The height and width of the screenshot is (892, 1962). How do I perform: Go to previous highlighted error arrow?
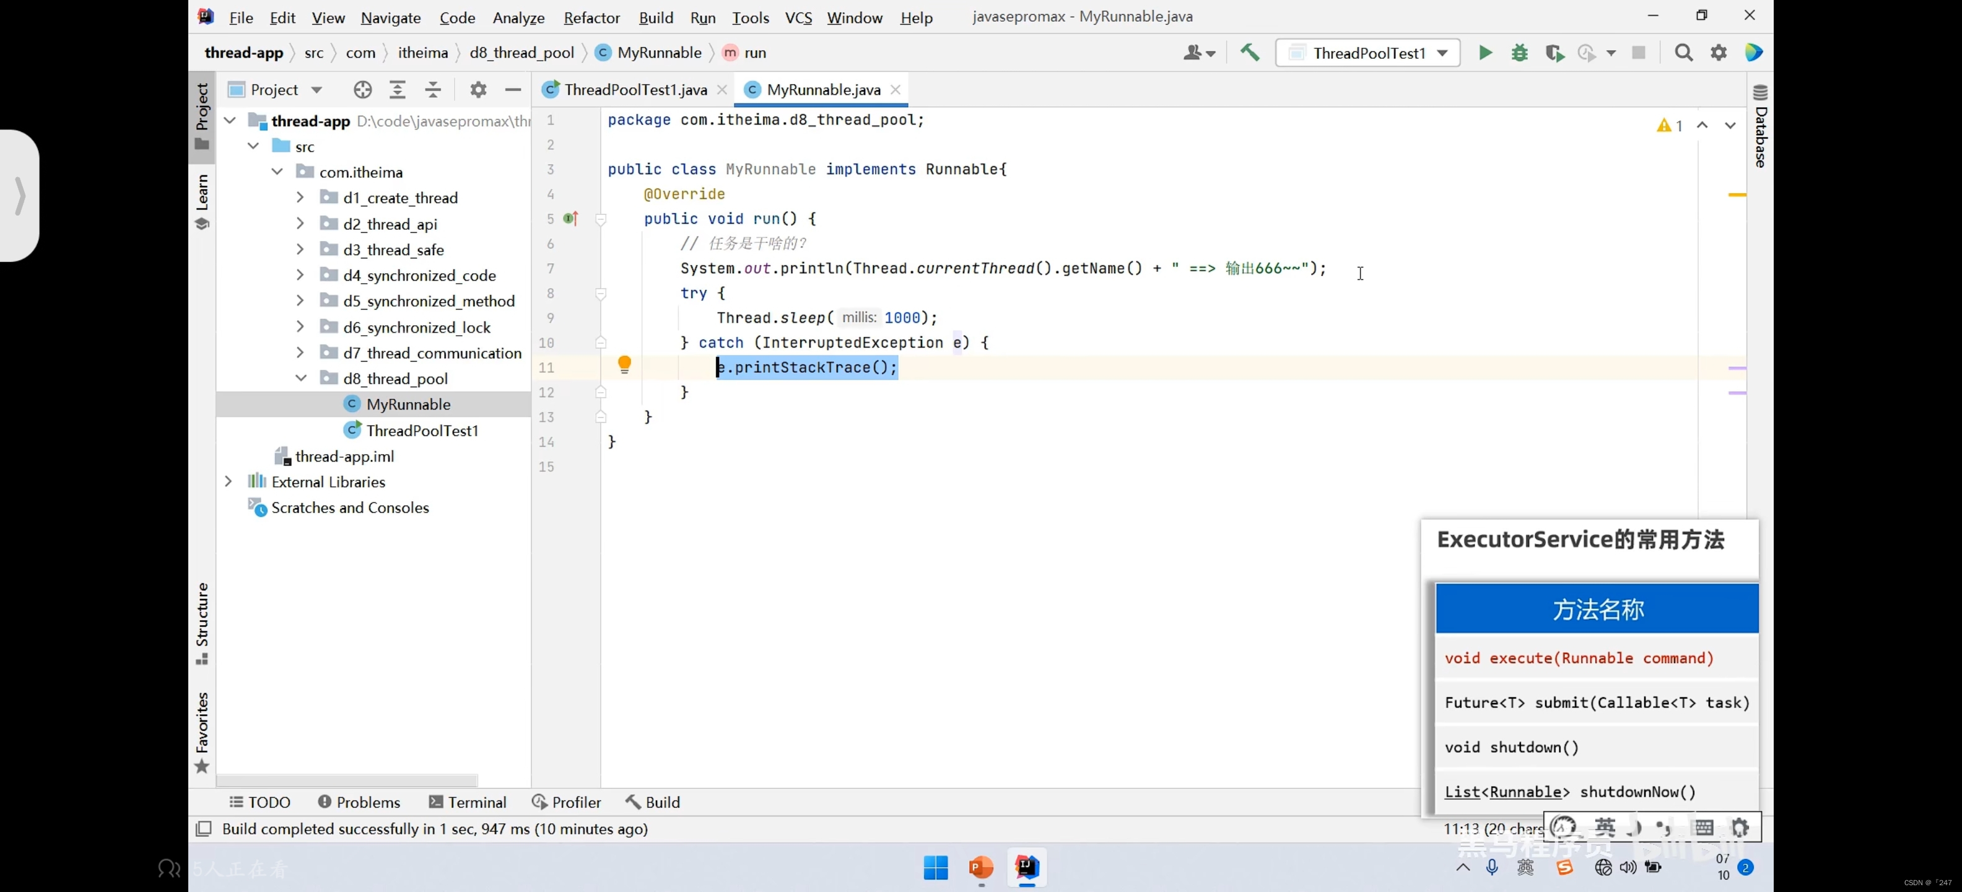point(1703,126)
